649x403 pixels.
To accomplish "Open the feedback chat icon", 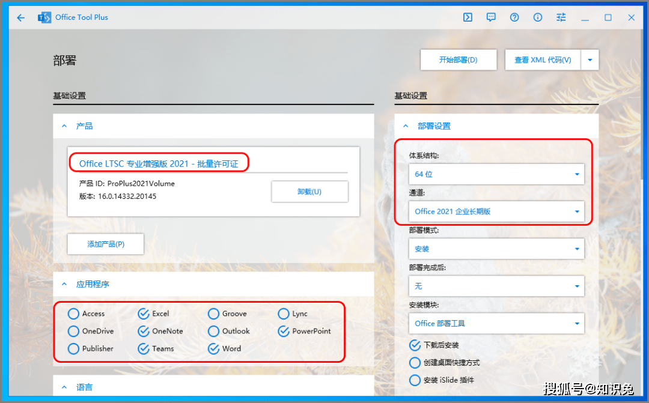I will (x=491, y=17).
